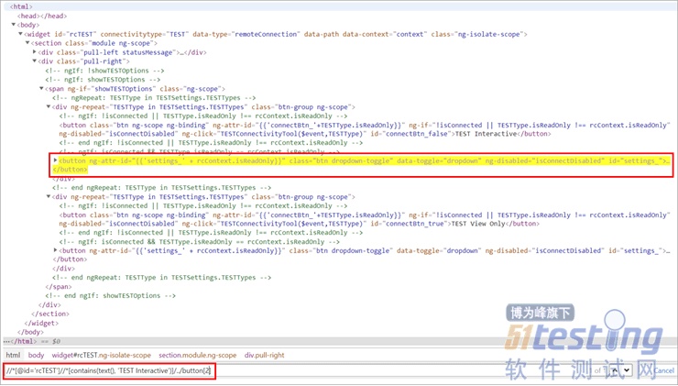Select the closing </widget> line
This screenshot has height=386, width=678.
(x=41, y=323)
